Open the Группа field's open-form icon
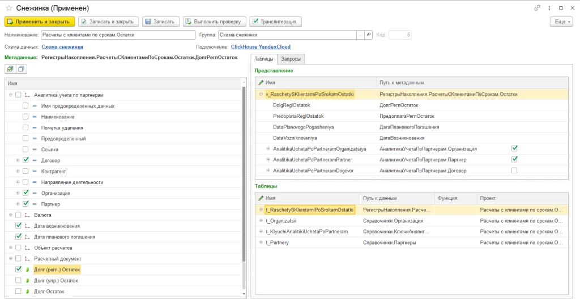This screenshot has height=303, width=580. (368, 35)
